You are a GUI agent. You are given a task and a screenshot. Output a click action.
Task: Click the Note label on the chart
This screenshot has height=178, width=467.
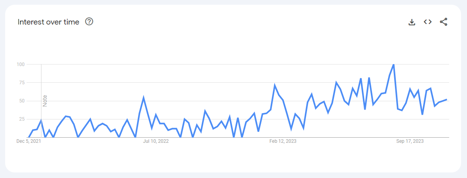pyautogui.click(x=45, y=101)
